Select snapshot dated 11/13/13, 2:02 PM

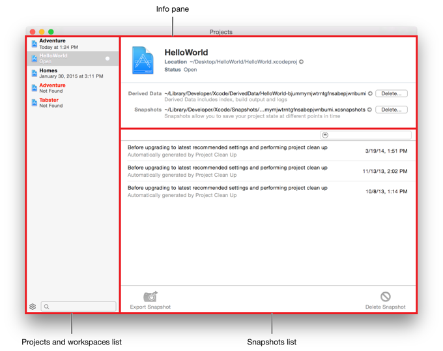click(268, 171)
